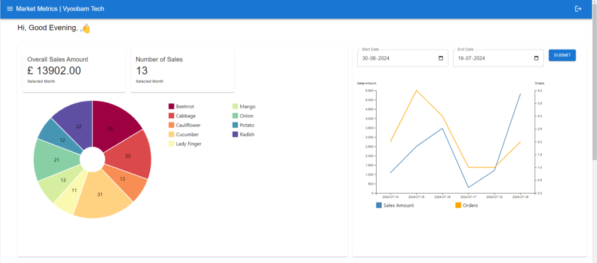Click Mango legend color swatch
This screenshot has width=597, height=263.
(x=235, y=106)
